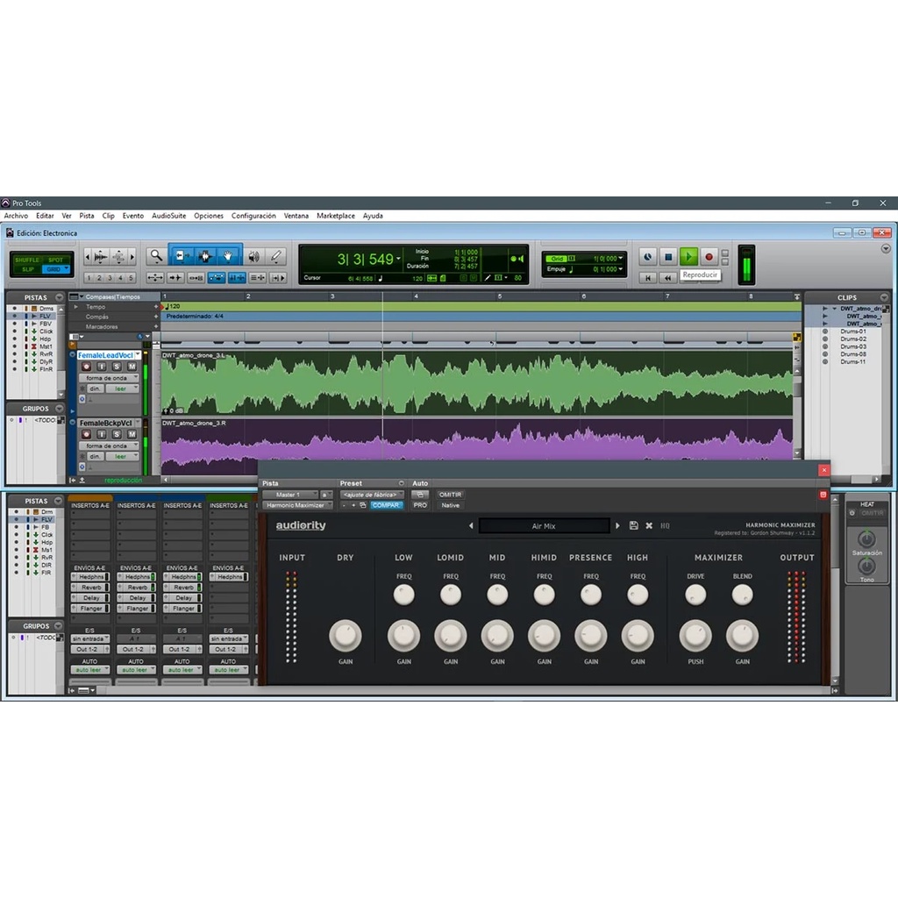Click the Air Mix preset name field
The width and height of the screenshot is (898, 898).
[x=544, y=526]
